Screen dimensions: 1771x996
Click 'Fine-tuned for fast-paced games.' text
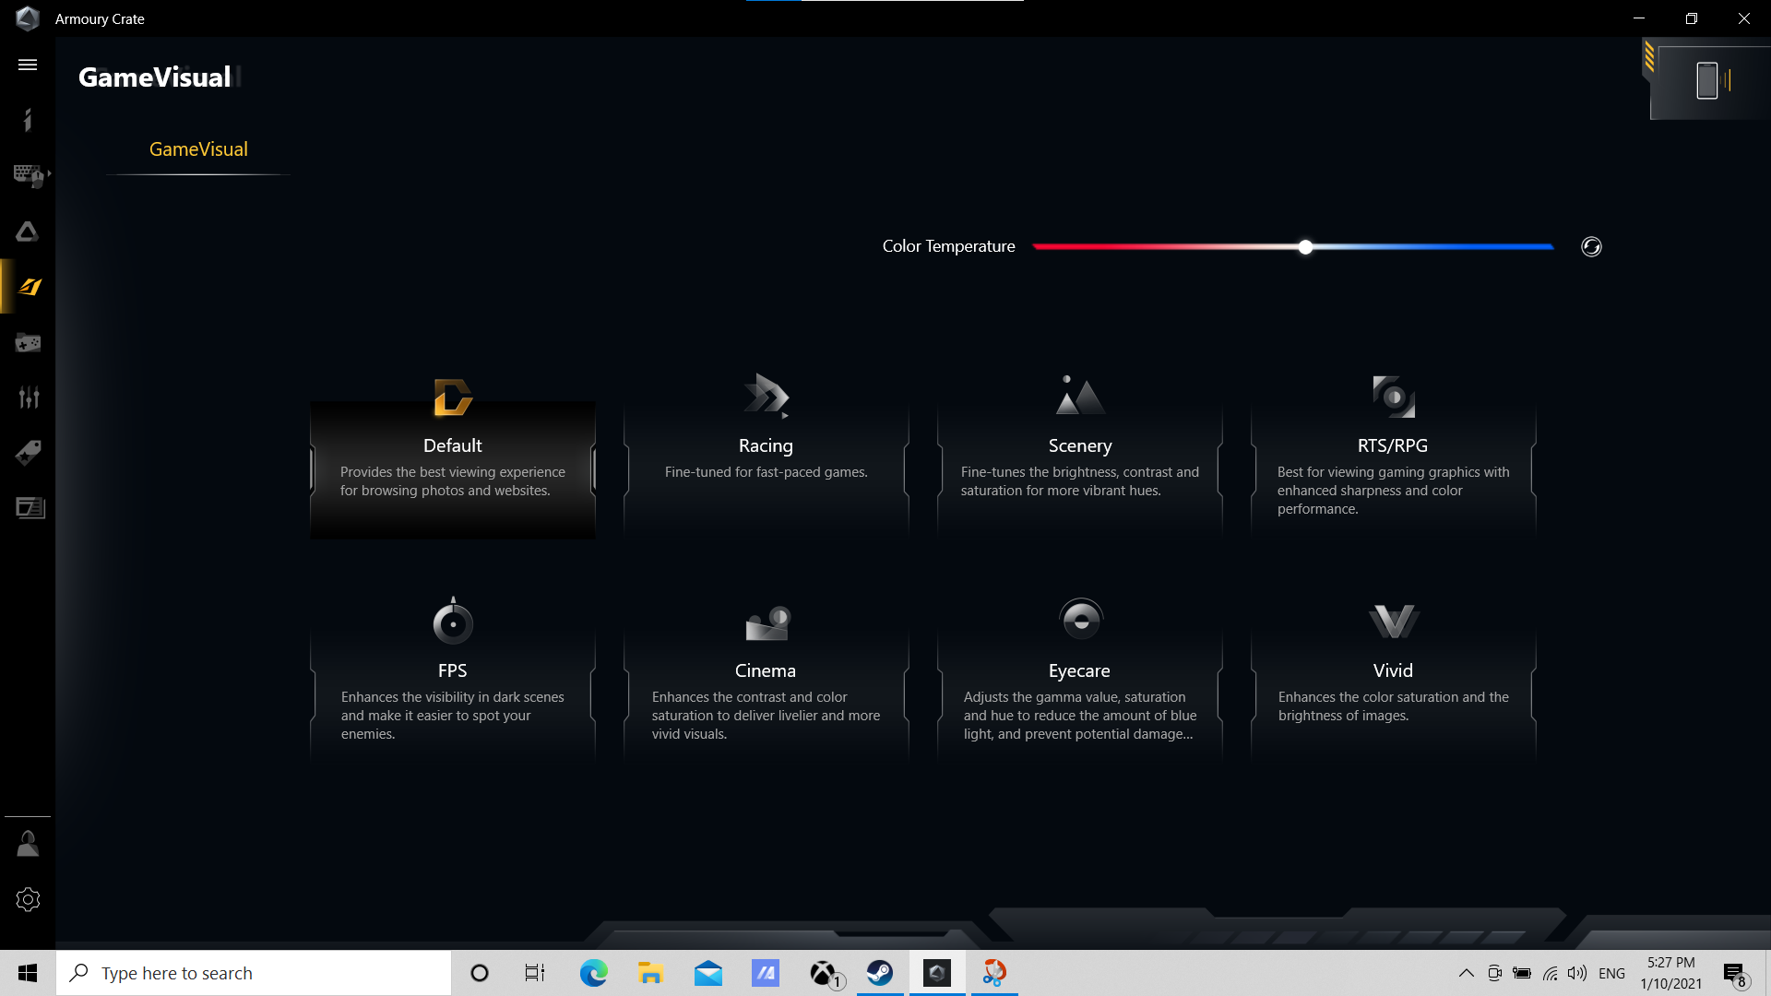(x=766, y=472)
